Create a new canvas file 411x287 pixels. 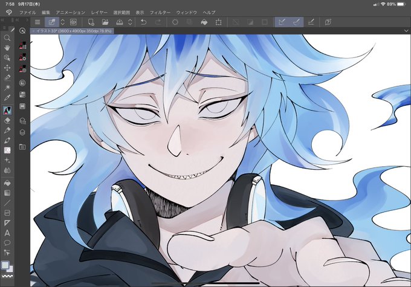pyautogui.click(x=91, y=22)
